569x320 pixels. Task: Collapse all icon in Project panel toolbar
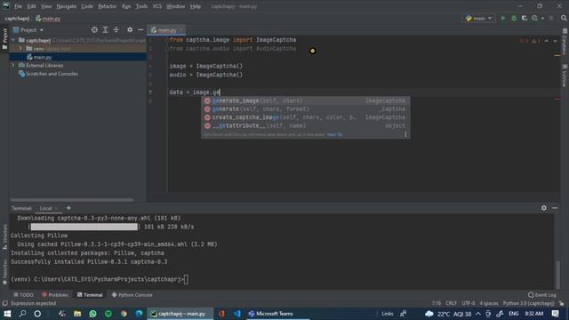pos(116,30)
